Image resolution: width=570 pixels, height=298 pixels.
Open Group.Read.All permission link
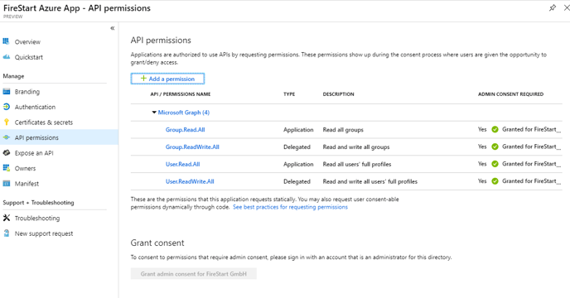click(186, 130)
